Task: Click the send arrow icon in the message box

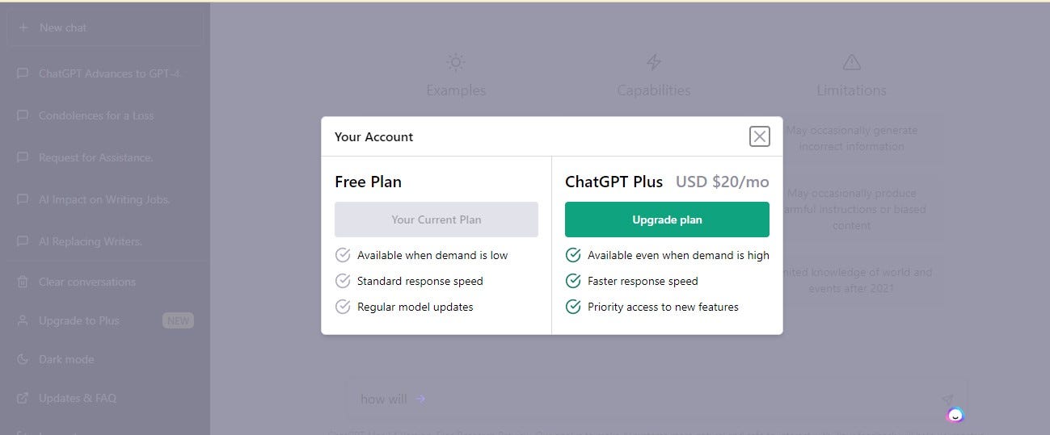Action: coord(947,399)
